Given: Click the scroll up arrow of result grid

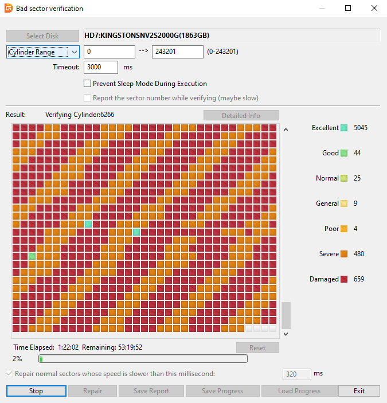Looking at the screenshot, I should pyautogui.click(x=286, y=130).
